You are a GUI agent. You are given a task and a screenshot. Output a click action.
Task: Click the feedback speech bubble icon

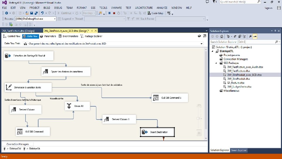(207, 2)
